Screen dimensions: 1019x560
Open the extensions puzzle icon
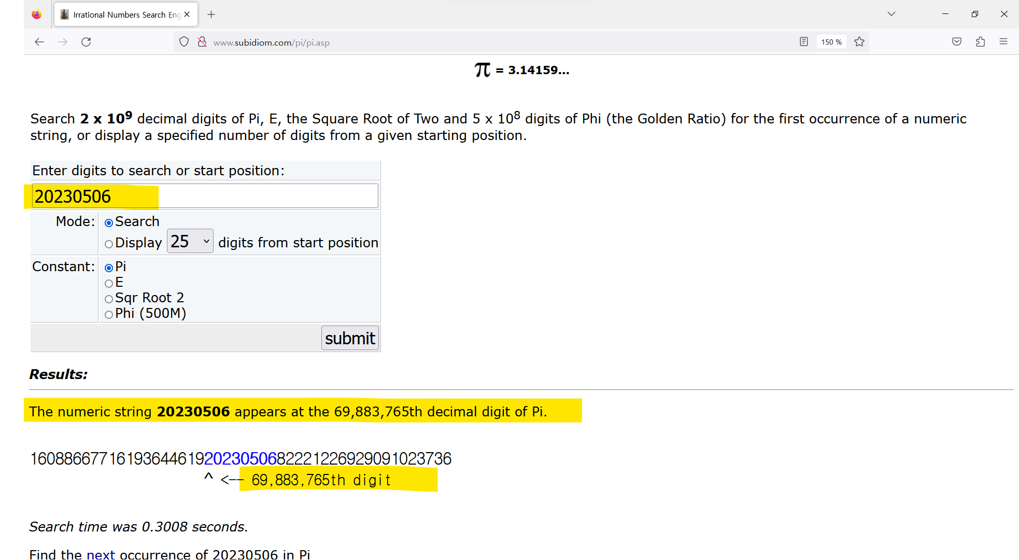[980, 42]
